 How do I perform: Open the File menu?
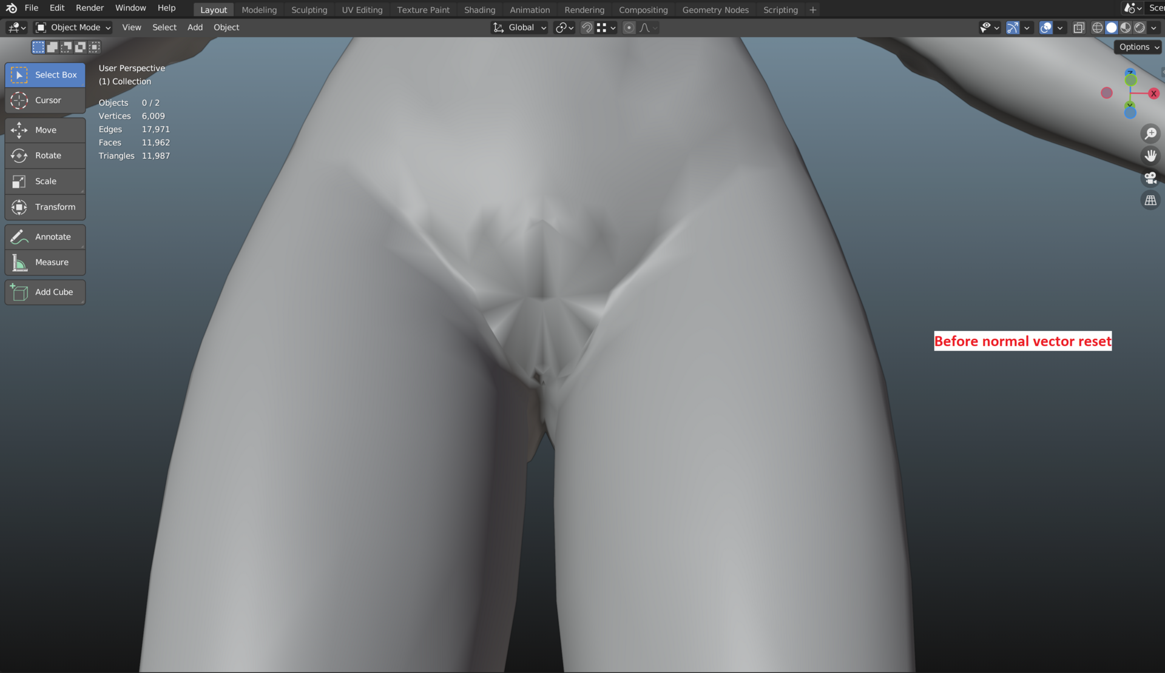point(31,8)
